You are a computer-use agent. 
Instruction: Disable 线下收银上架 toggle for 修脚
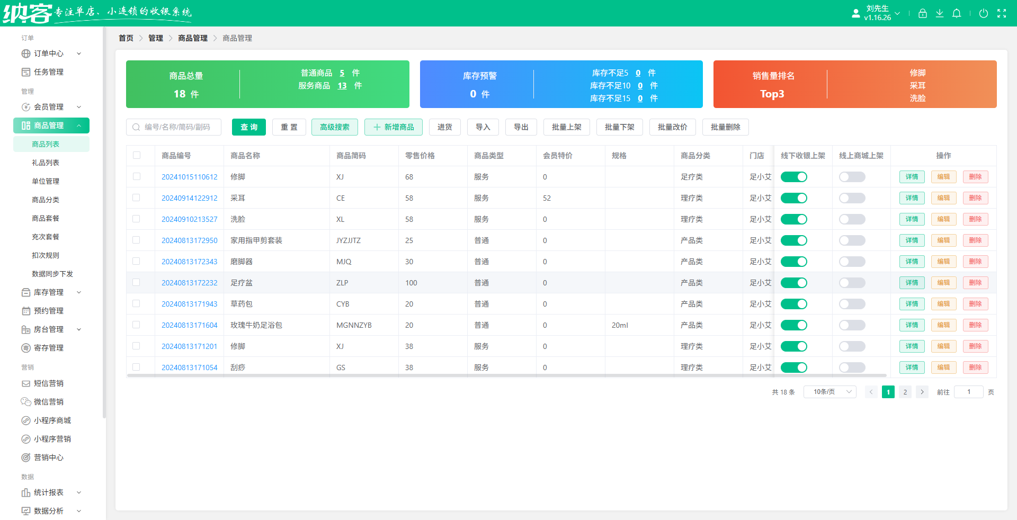(x=794, y=177)
